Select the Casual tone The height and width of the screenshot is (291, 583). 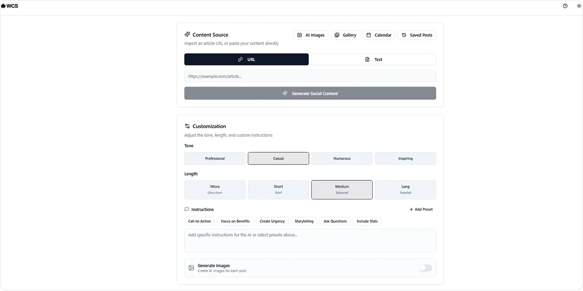tap(278, 159)
